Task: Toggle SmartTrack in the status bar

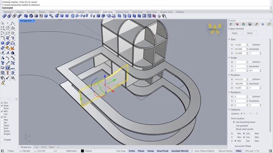Action: pos(163,151)
